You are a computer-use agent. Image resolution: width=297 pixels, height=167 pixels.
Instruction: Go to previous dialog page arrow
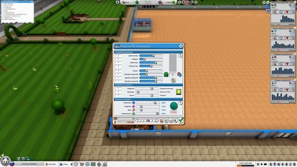coord(137,121)
